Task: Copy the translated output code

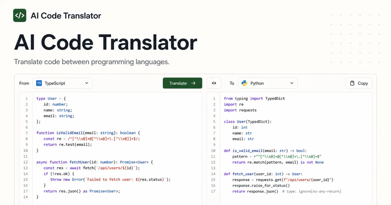Action: (359, 83)
